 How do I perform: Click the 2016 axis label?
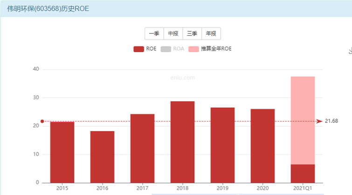[103, 188]
